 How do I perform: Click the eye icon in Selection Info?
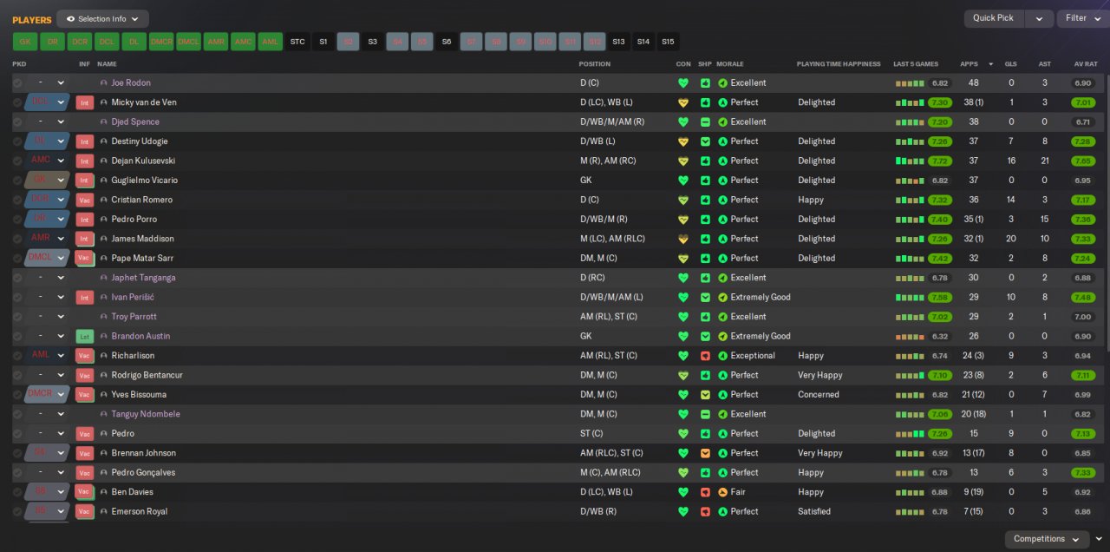(x=70, y=18)
